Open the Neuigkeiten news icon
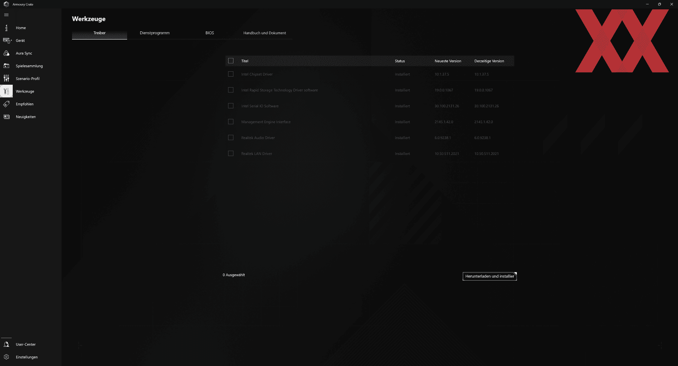 coord(6,117)
